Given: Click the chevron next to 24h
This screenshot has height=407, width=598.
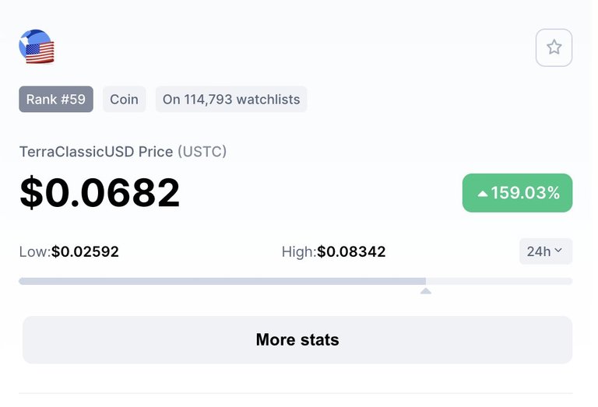Looking at the screenshot, I should click(x=558, y=251).
